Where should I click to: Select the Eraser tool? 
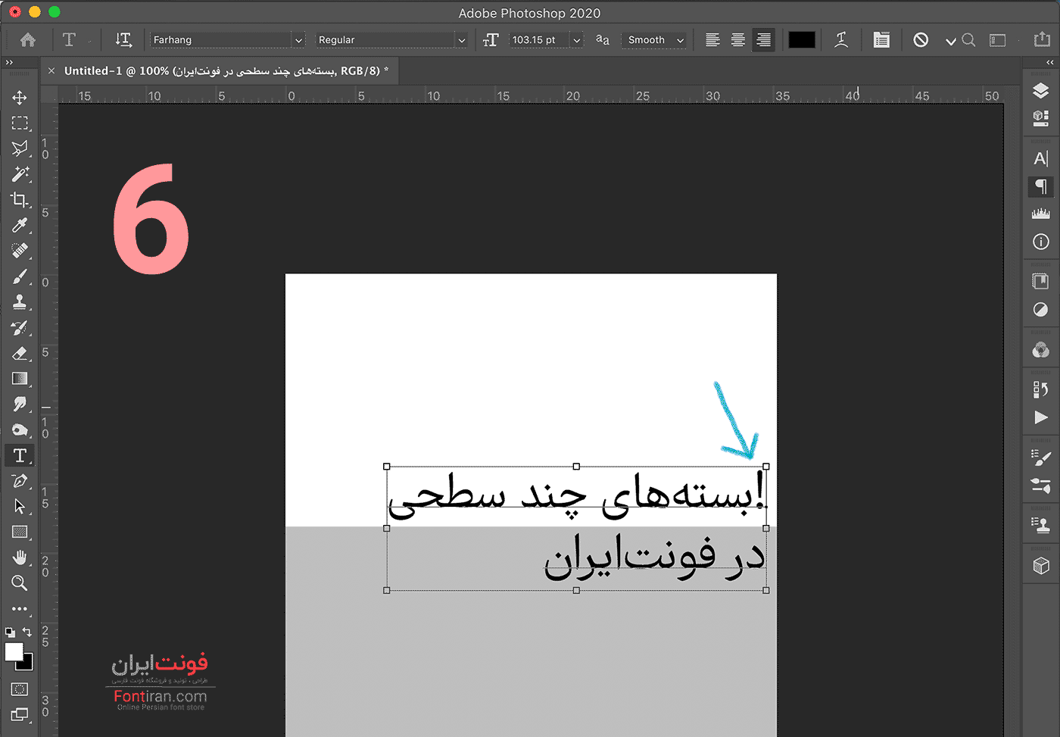pyautogui.click(x=20, y=354)
